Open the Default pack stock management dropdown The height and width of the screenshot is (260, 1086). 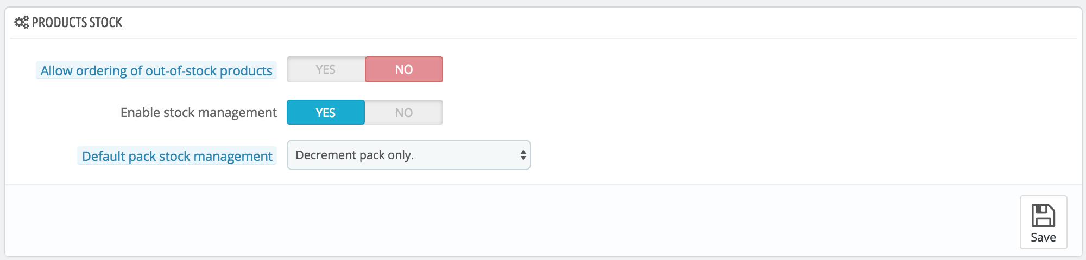(408, 155)
